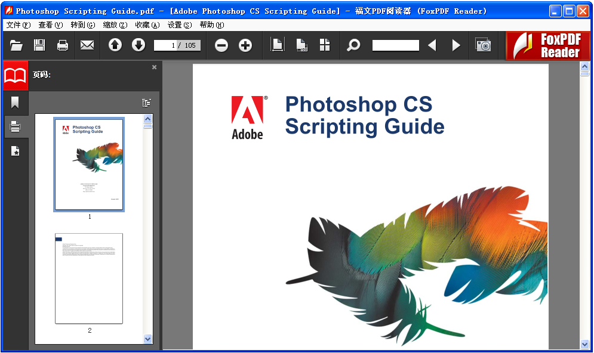
Task: Switch to multi-page layout icon
Action: click(325, 45)
